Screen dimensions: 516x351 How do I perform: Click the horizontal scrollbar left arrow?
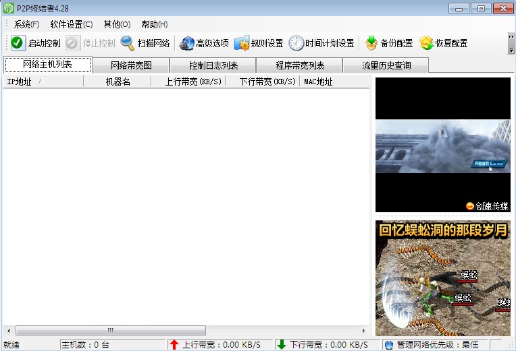coord(9,331)
